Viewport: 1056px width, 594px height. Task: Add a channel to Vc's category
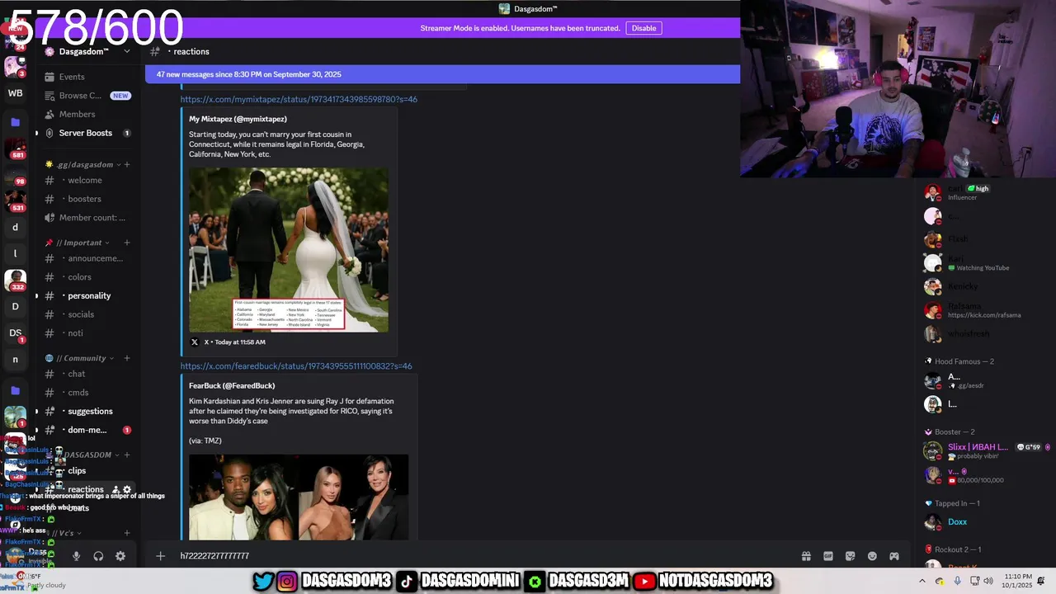click(x=127, y=533)
